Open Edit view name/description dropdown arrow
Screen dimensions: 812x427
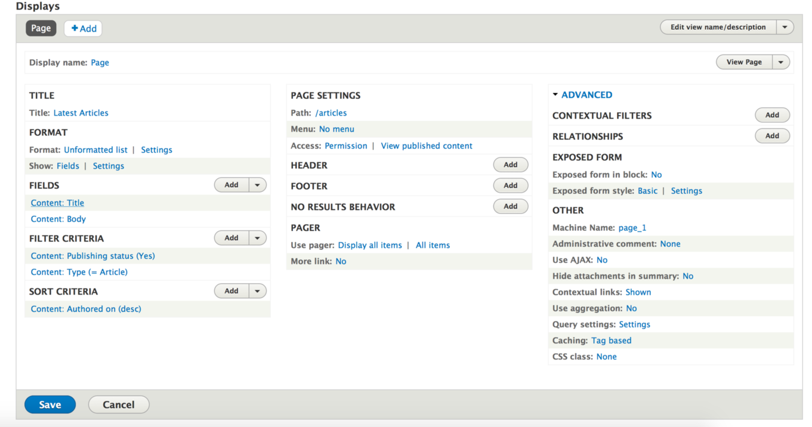pos(785,27)
